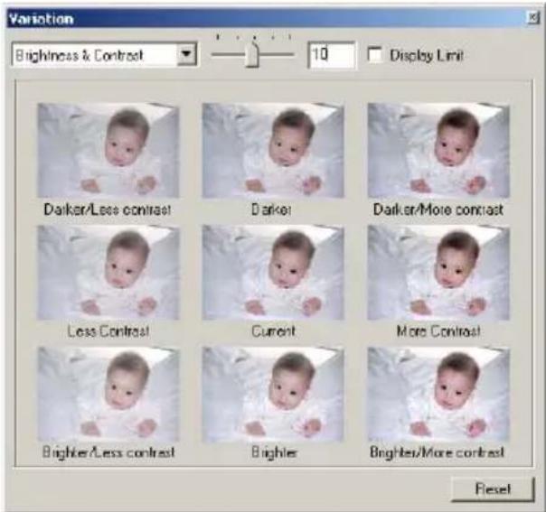Select the Darker/More contrast thumbnail
546x512 pixels.
tap(438, 150)
